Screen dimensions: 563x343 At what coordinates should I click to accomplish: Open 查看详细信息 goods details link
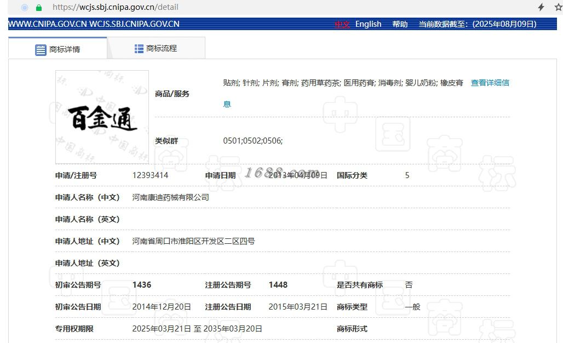pyautogui.click(x=490, y=83)
